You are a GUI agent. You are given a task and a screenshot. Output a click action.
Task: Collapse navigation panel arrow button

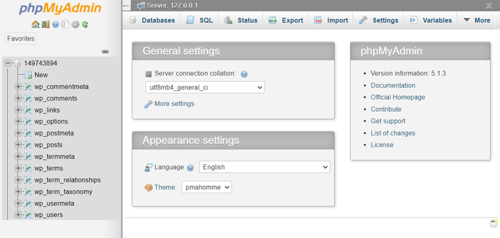[126, 6]
